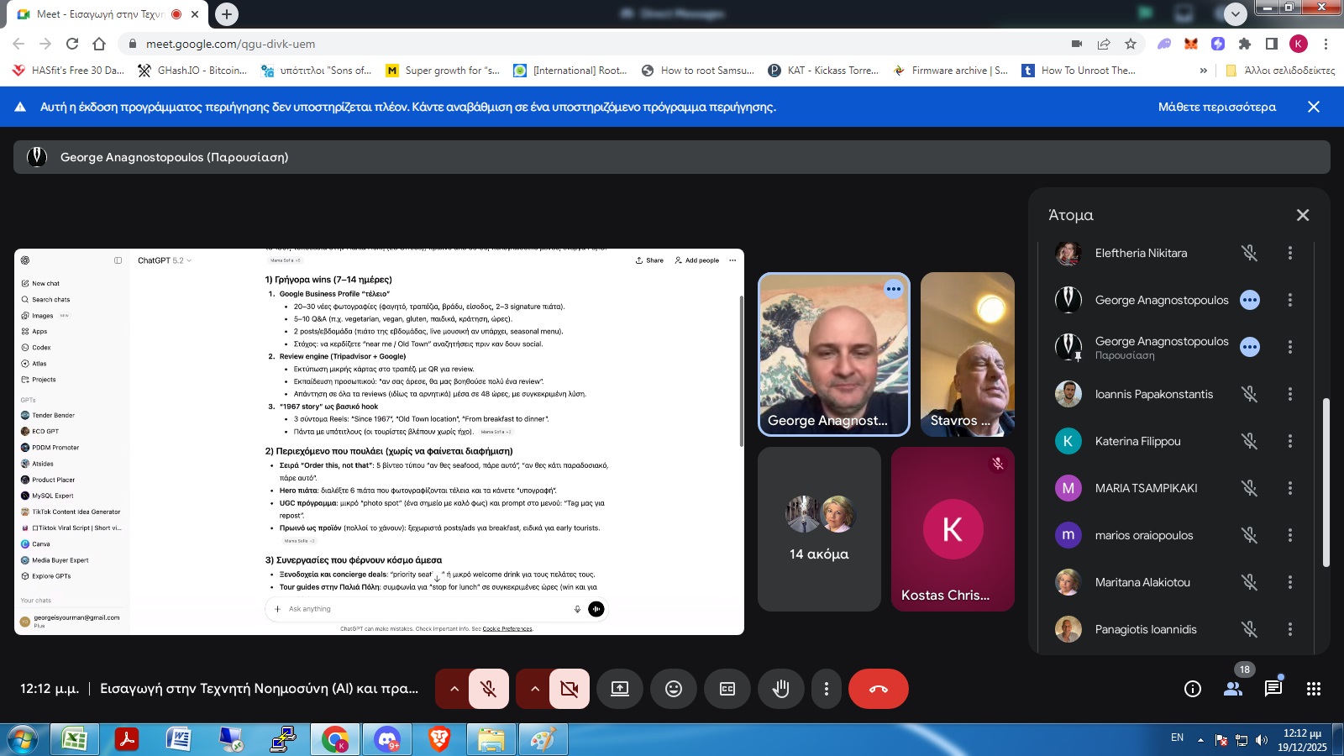1344x756 pixels.
Task: Click the 14 ακόμα participants tile
Action: pyautogui.click(x=819, y=529)
